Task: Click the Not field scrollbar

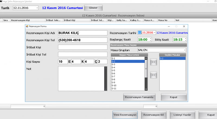Action: pos(106,79)
